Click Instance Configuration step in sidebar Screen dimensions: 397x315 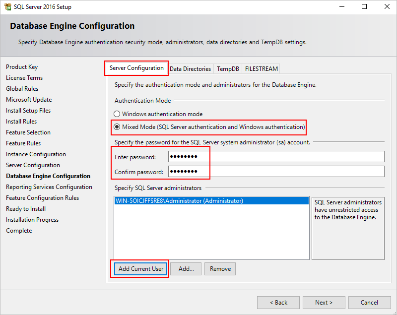point(36,154)
